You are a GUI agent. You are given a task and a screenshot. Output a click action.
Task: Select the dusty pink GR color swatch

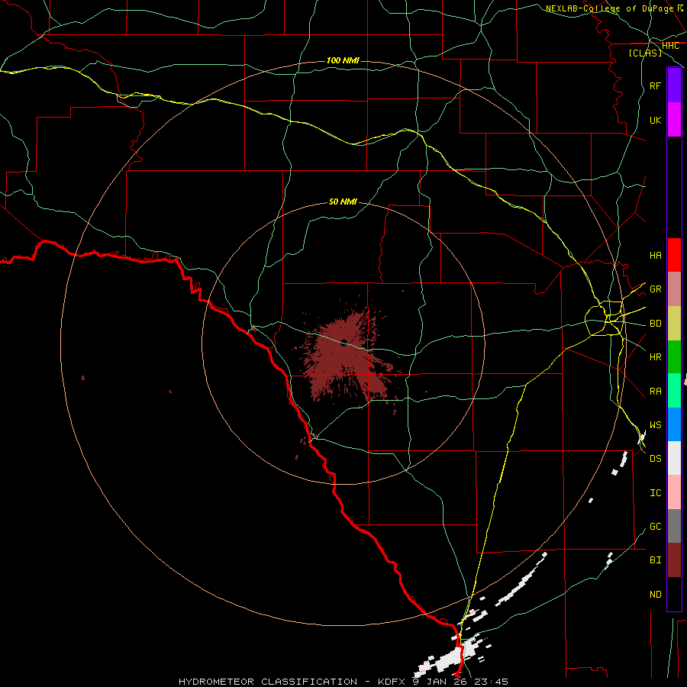pyautogui.click(x=674, y=289)
